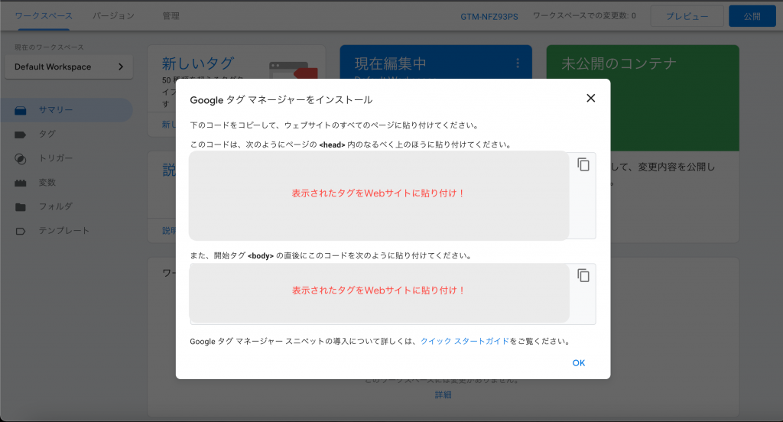783x422 pixels.
Task: Click the 現在編集中 card heading
Action: 391,63
